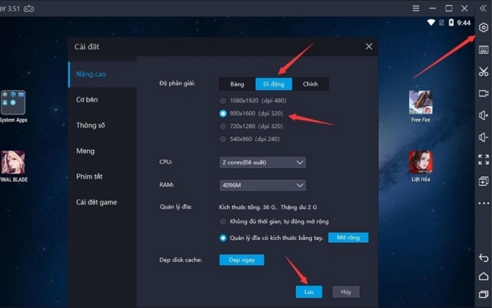The image size is (492, 308).
Task: Launch the Free Fire app icon
Action: click(x=421, y=102)
